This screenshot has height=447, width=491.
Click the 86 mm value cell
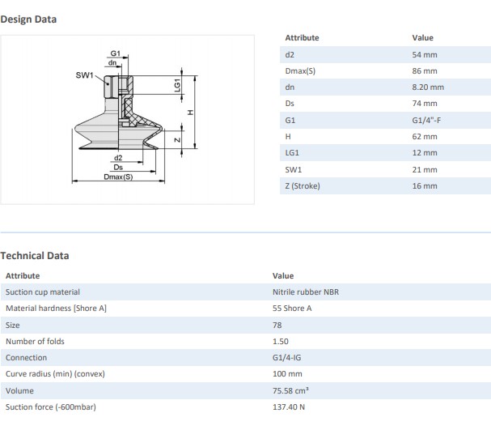tap(425, 70)
